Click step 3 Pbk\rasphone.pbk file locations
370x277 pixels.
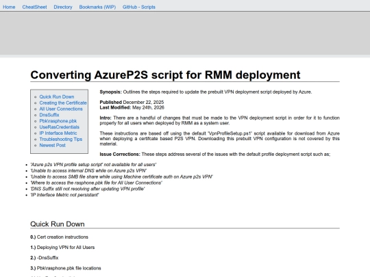point(66,268)
